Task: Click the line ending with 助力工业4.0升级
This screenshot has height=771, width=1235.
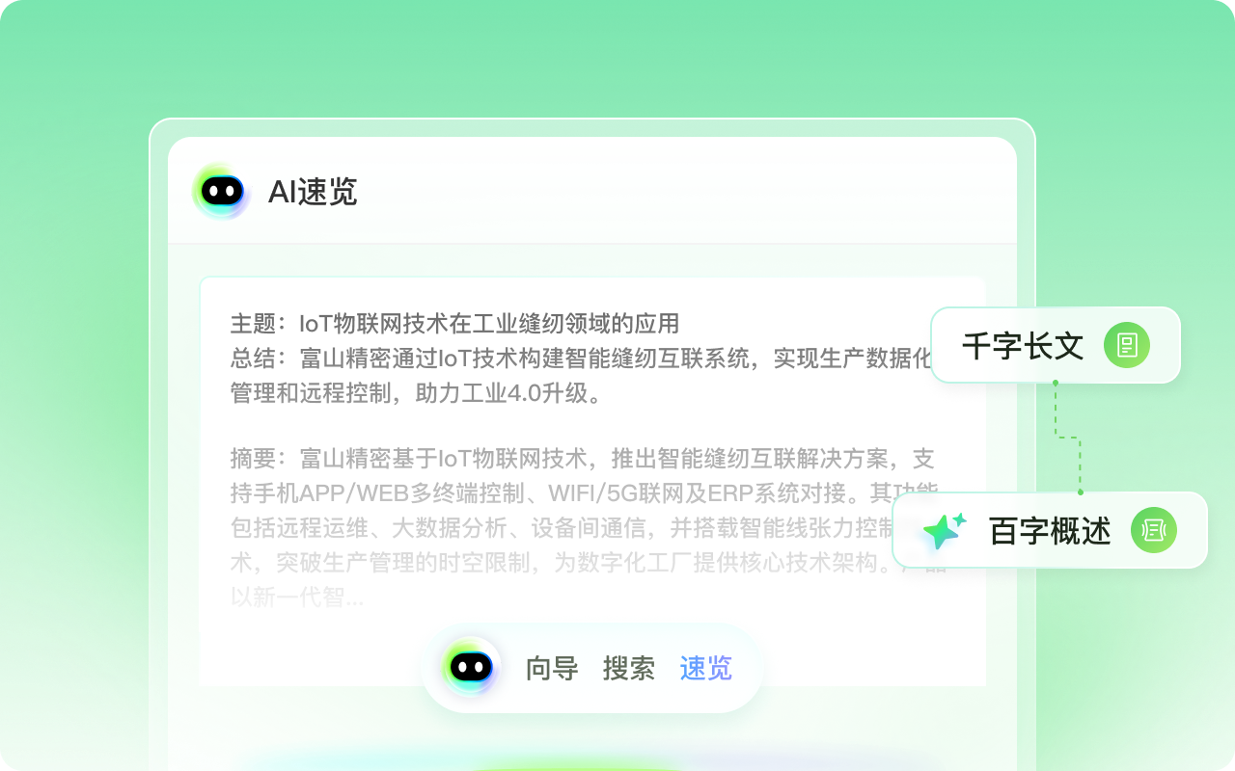Action: tap(416, 393)
